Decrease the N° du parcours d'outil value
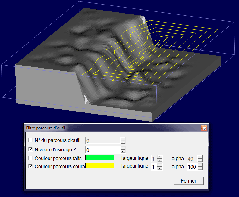 (123, 142)
